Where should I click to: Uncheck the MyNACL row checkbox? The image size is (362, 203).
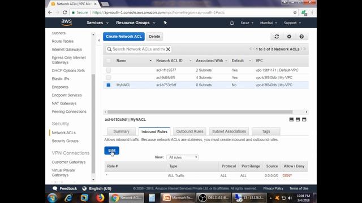[x=108, y=85]
